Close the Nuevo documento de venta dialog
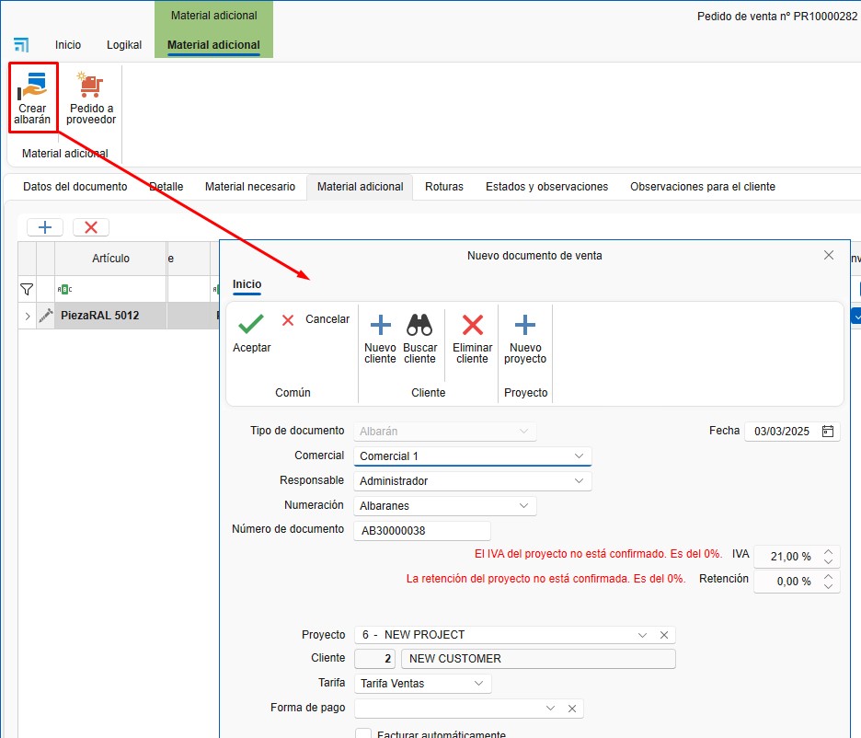Image resolution: width=861 pixels, height=738 pixels. click(829, 255)
